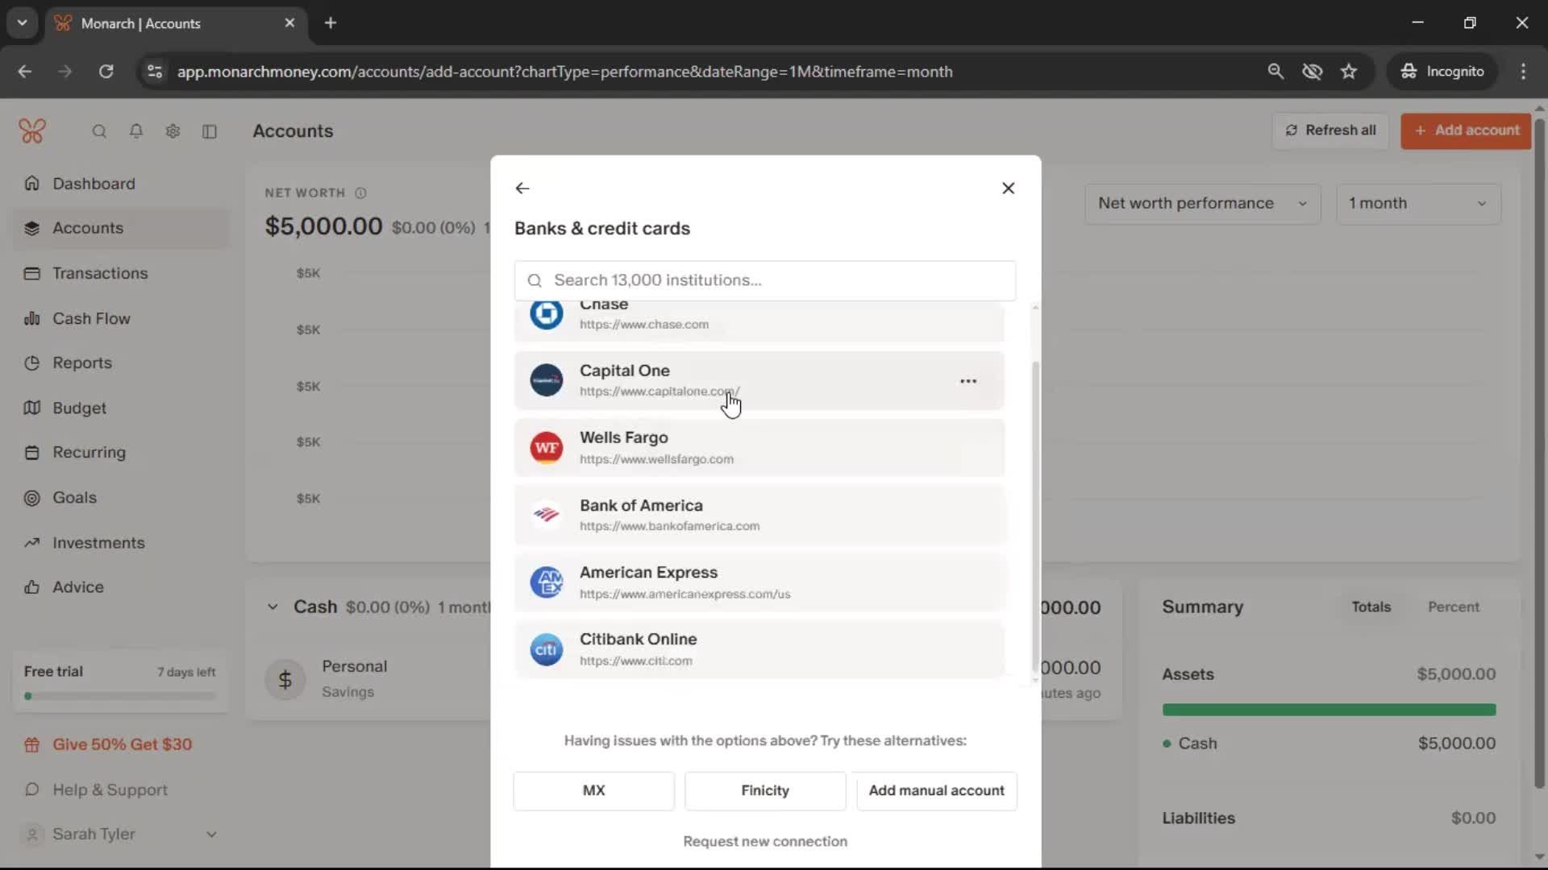Click the Monarch logo icon
Viewport: 1548px width, 870px height.
32,131
